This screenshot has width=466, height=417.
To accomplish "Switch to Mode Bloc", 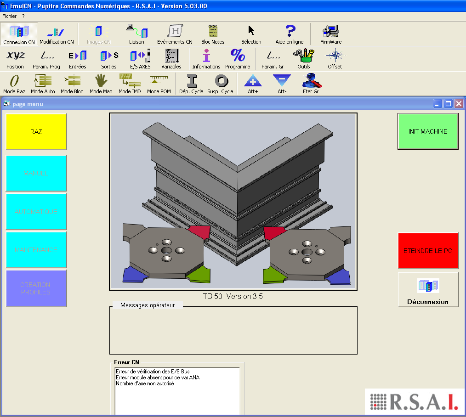I will 72,84.
